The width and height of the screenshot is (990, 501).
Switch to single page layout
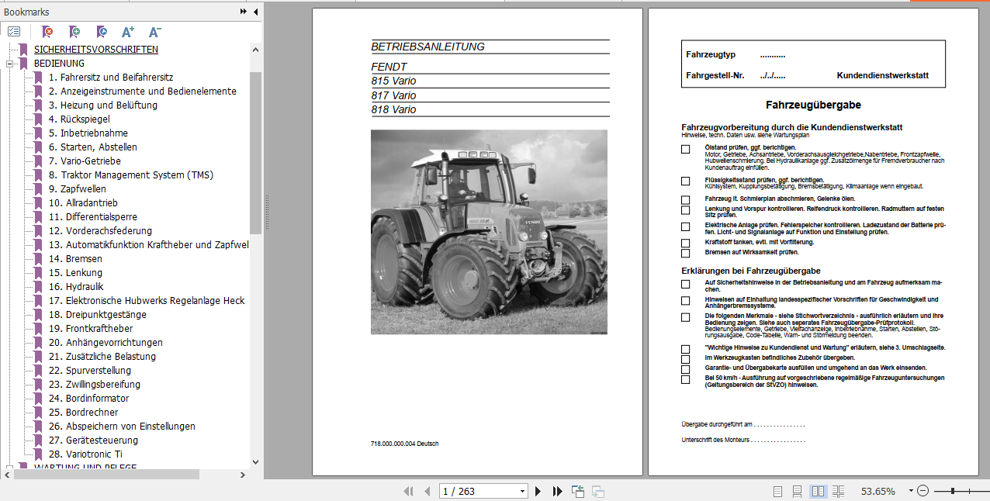click(x=778, y=491)
